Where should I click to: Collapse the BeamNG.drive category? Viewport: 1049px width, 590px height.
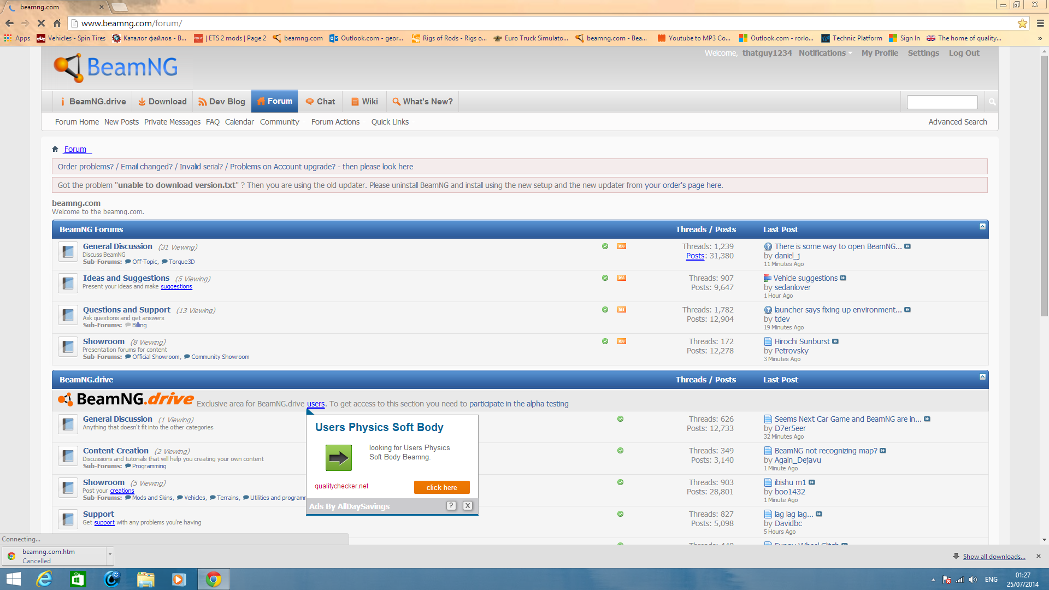coord(982,376)
